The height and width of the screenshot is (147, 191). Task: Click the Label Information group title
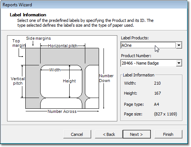[x=139, y=75]
